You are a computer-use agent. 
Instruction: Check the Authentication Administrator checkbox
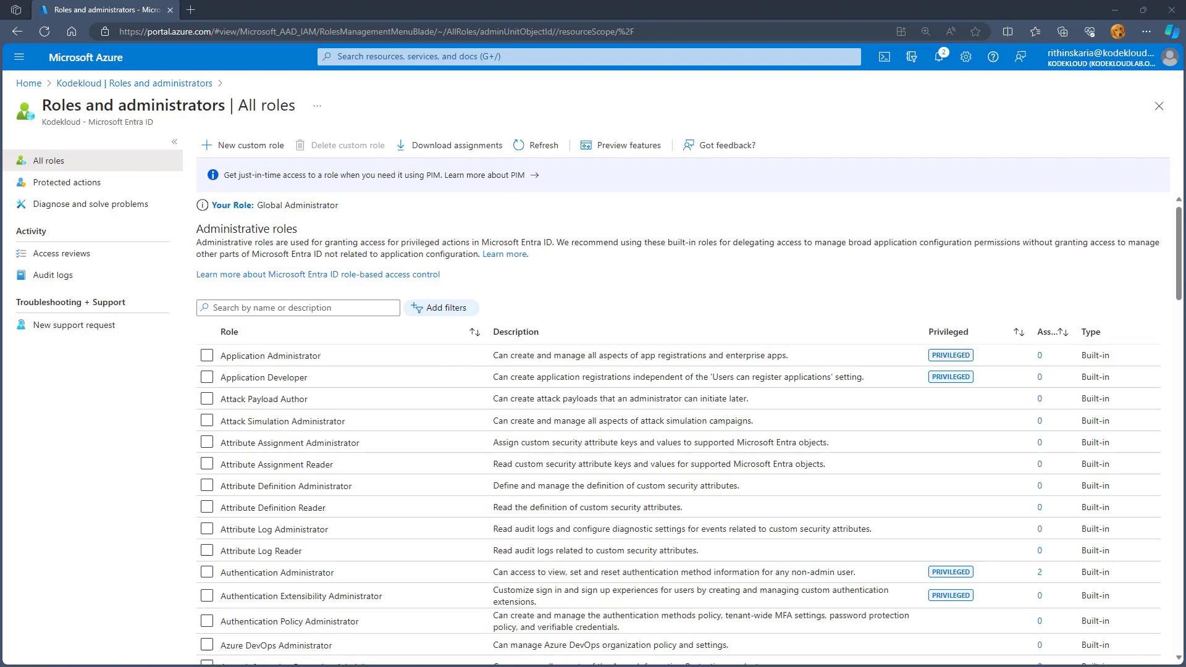pos(207,572)
